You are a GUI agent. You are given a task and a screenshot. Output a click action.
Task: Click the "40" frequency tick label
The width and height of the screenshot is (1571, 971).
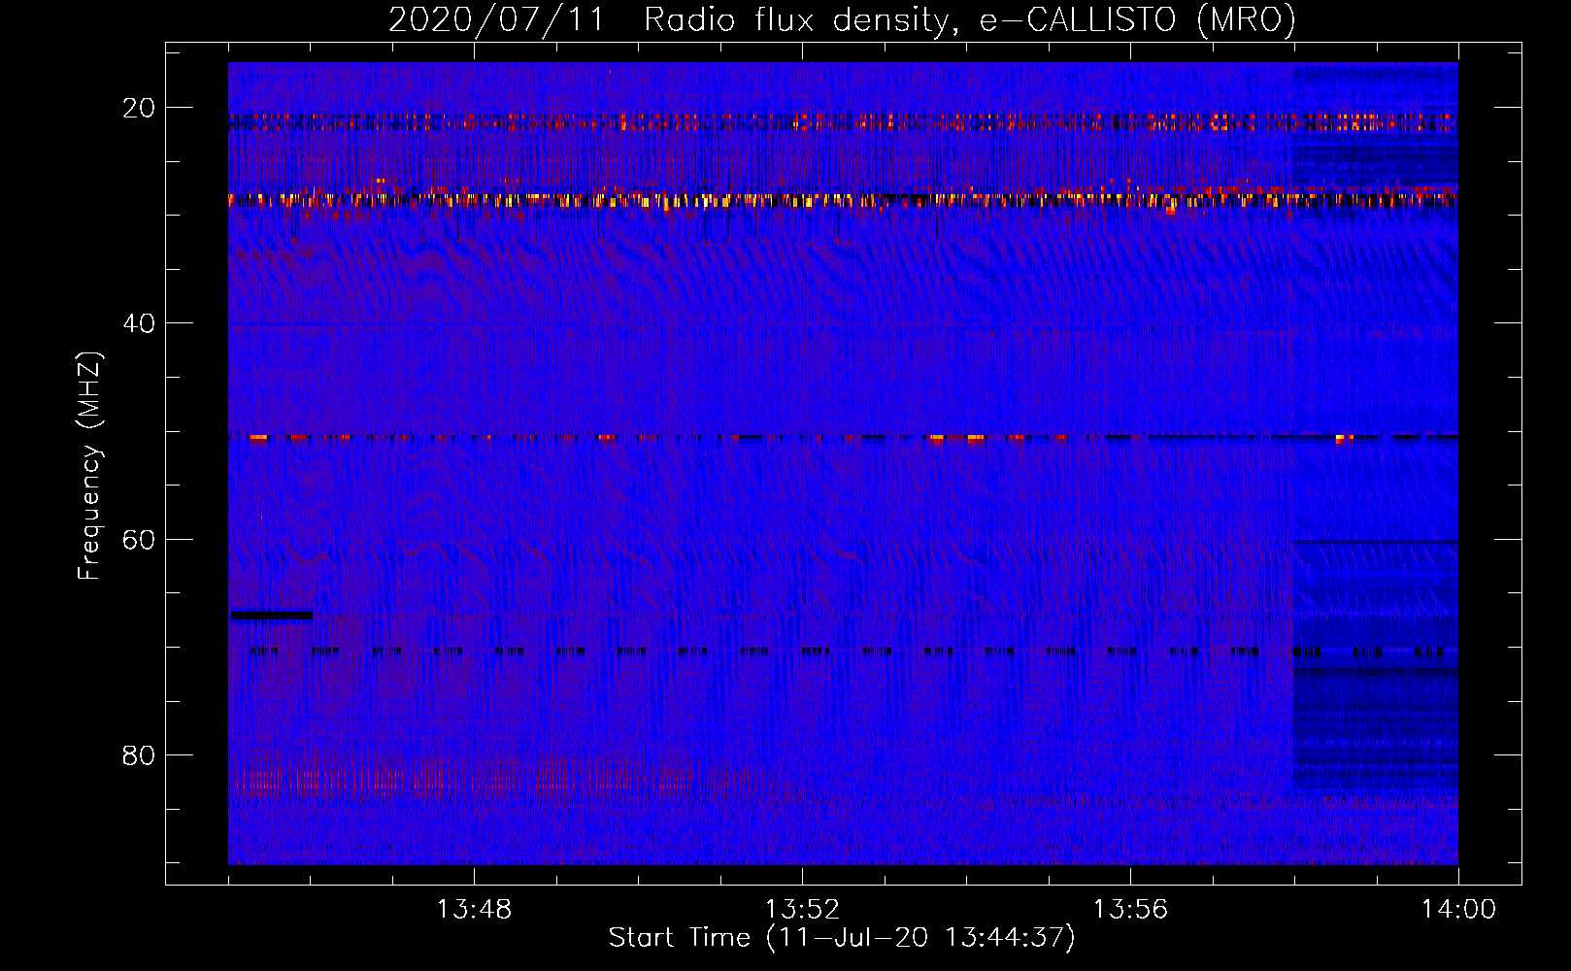tap(139, 323)
